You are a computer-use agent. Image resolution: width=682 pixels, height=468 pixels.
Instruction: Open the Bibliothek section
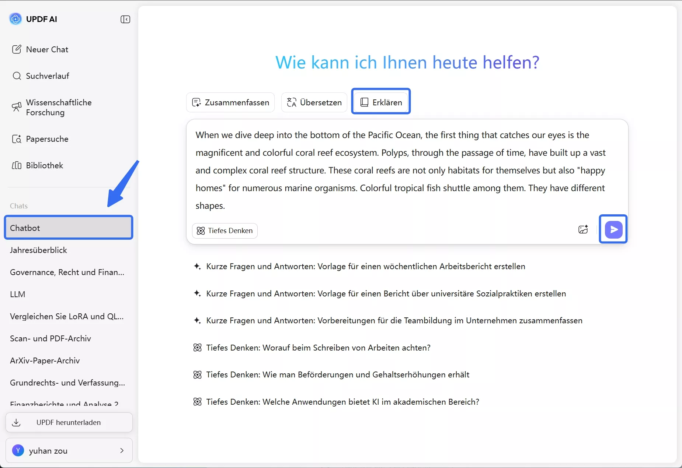coord(44,165)
